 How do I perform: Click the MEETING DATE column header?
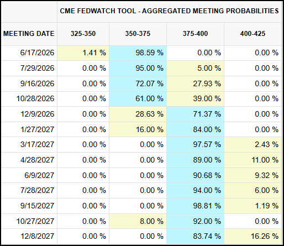pos(29,34)
